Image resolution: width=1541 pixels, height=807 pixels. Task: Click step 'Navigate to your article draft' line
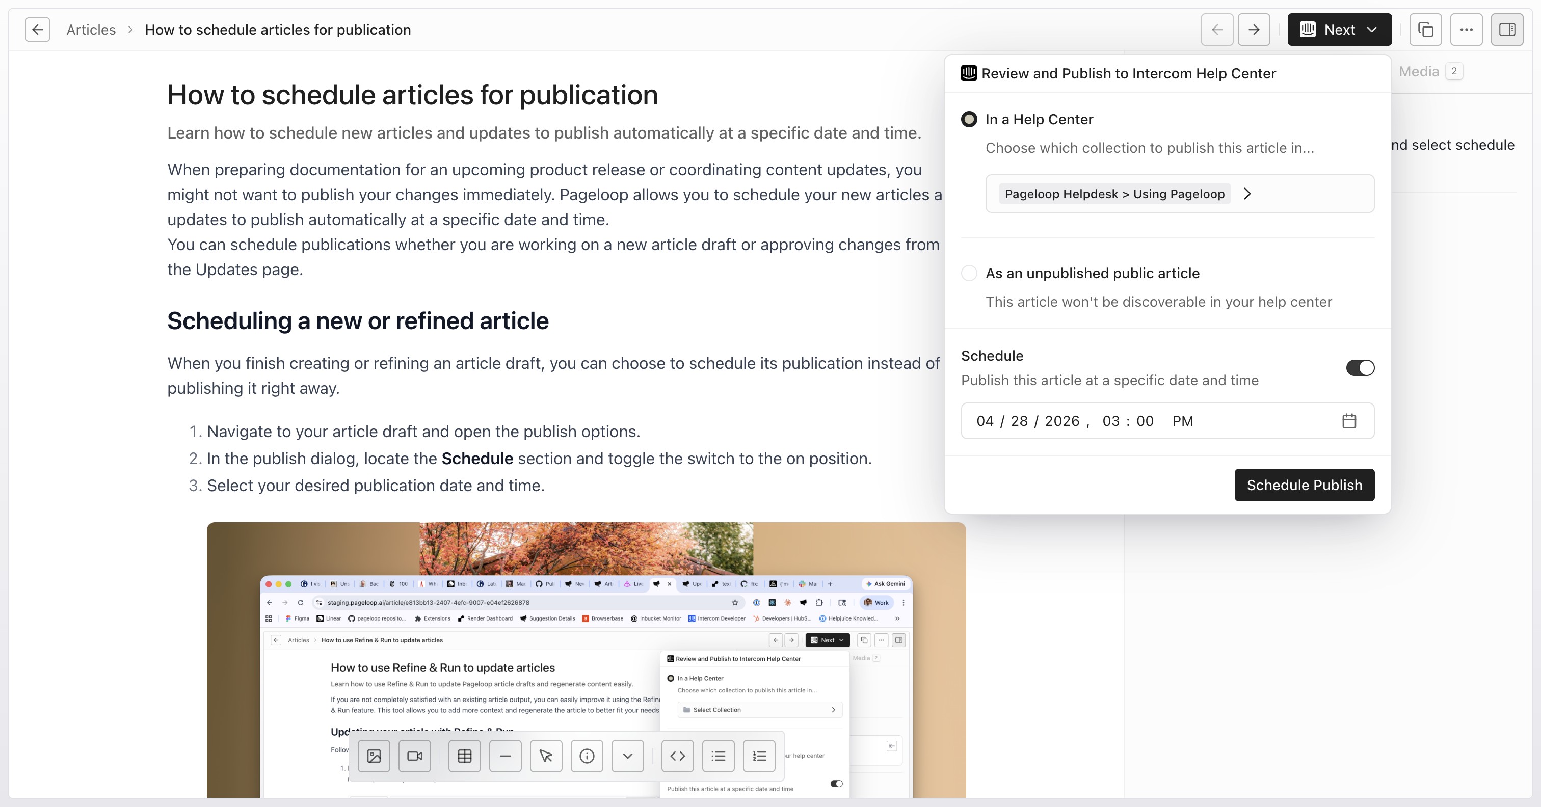tap(423, 432)
